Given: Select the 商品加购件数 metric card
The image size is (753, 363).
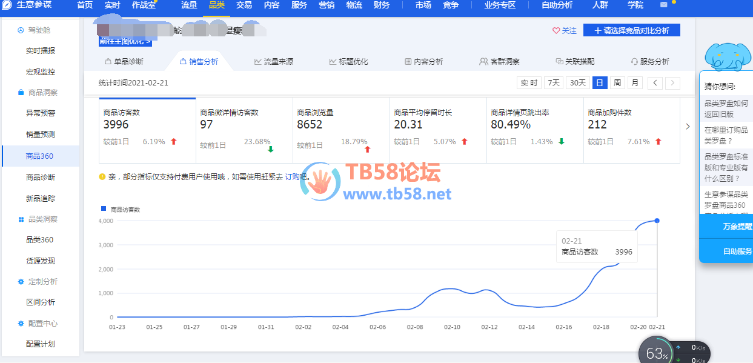Looking at the screenshot, I should (631, 130).
